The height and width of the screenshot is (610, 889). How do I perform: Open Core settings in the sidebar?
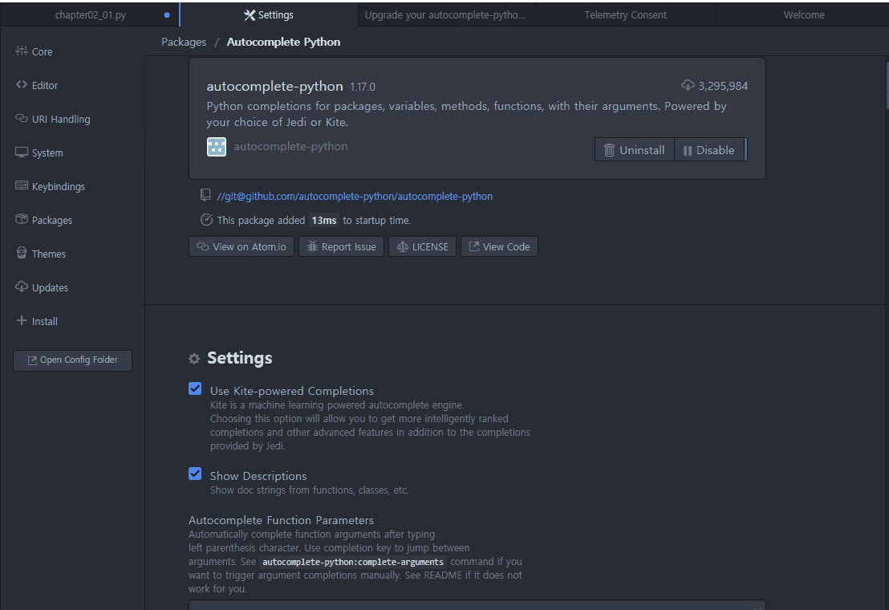42,51
